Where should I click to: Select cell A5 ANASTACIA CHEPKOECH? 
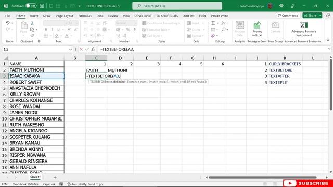(36, 88)
